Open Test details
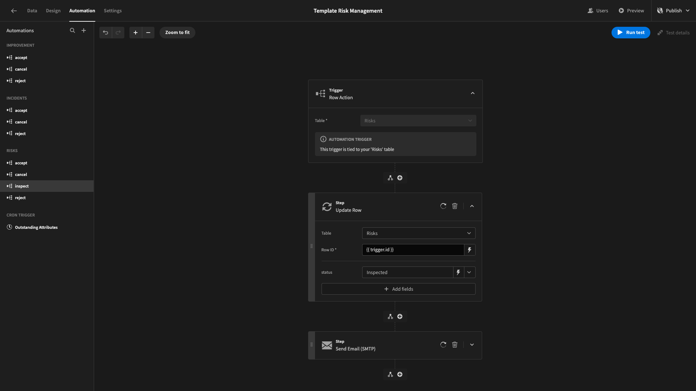The height and width of the screenshot is (391, 696). coord(674,33)
